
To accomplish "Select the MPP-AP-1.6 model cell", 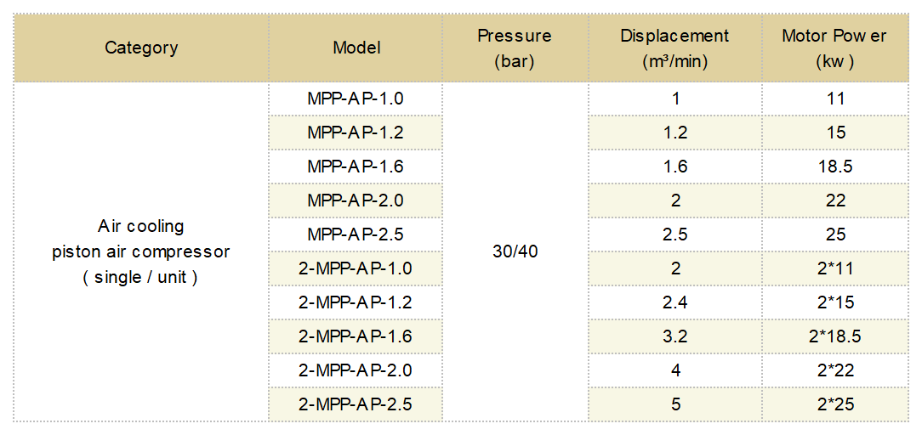I will tap(356, 167).
